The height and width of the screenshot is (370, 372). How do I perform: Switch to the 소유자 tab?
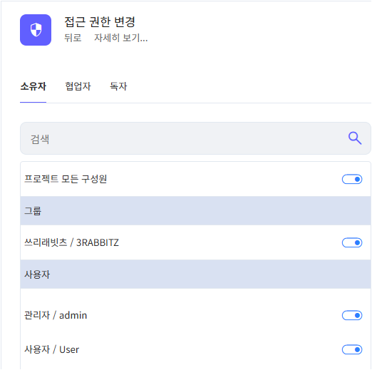coord(33,86)
